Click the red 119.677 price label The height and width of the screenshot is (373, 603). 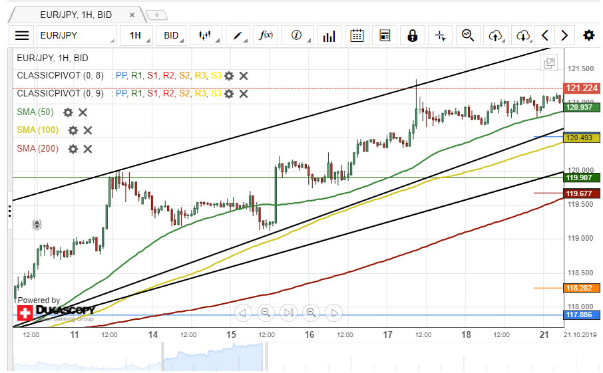click(582, 193)
